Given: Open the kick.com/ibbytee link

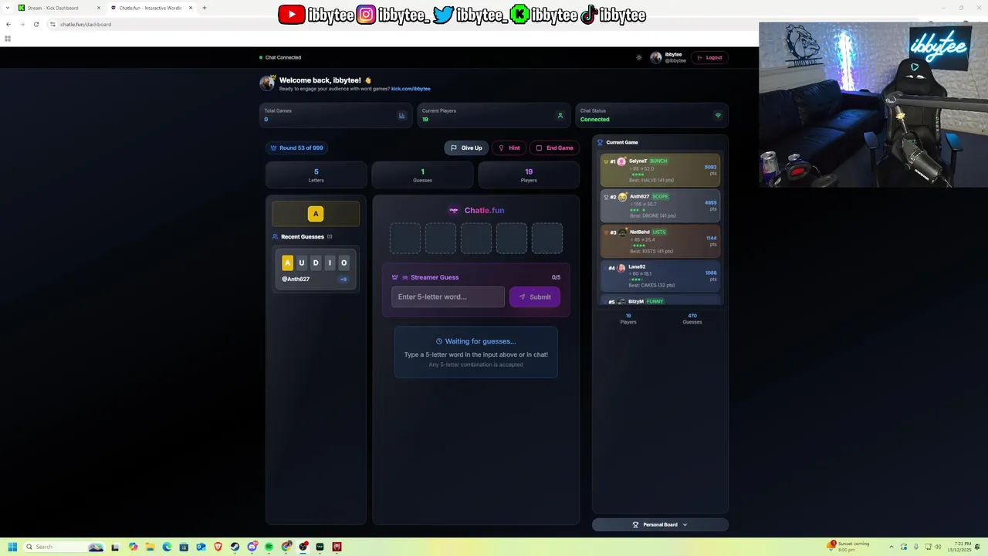Looking at the screenshot, I should tap(411, 89).
